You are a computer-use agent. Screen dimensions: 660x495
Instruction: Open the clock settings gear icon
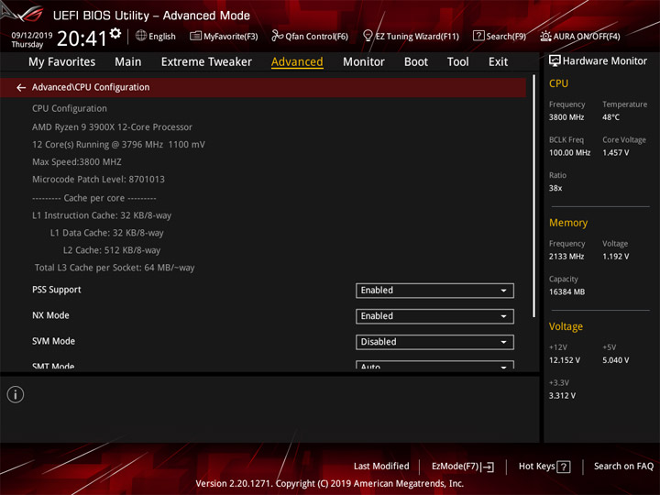115,33
